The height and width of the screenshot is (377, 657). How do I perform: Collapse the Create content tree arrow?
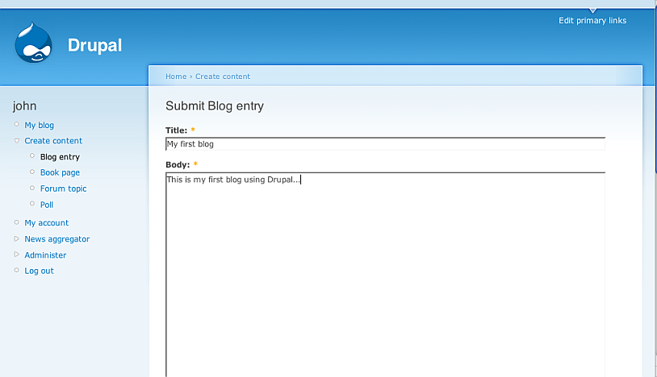pyautogui.click(x=17, y=141)
